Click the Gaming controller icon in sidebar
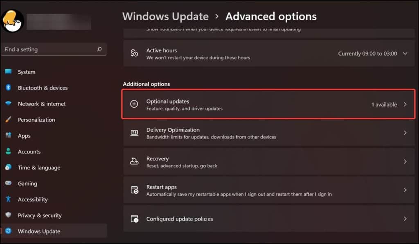Screen dimensions: 419x244 pyautogui.click(x=9, y=183)
